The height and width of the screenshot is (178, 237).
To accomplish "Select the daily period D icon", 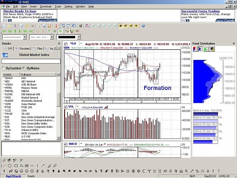I will pyautogui.click(x=121, y=26).
